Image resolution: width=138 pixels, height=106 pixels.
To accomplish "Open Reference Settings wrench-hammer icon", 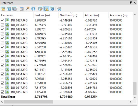I will pos(59,9).
